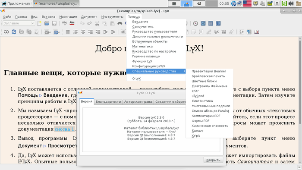302x170 pixels.
Task: Toggle the math toolbar sigma icon
Action: [x=203, y=23]
